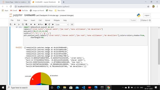The width and height of the screenshot is (160, 90).
Task: Open the cell type Code dropdown
Action: click(62, 24)
